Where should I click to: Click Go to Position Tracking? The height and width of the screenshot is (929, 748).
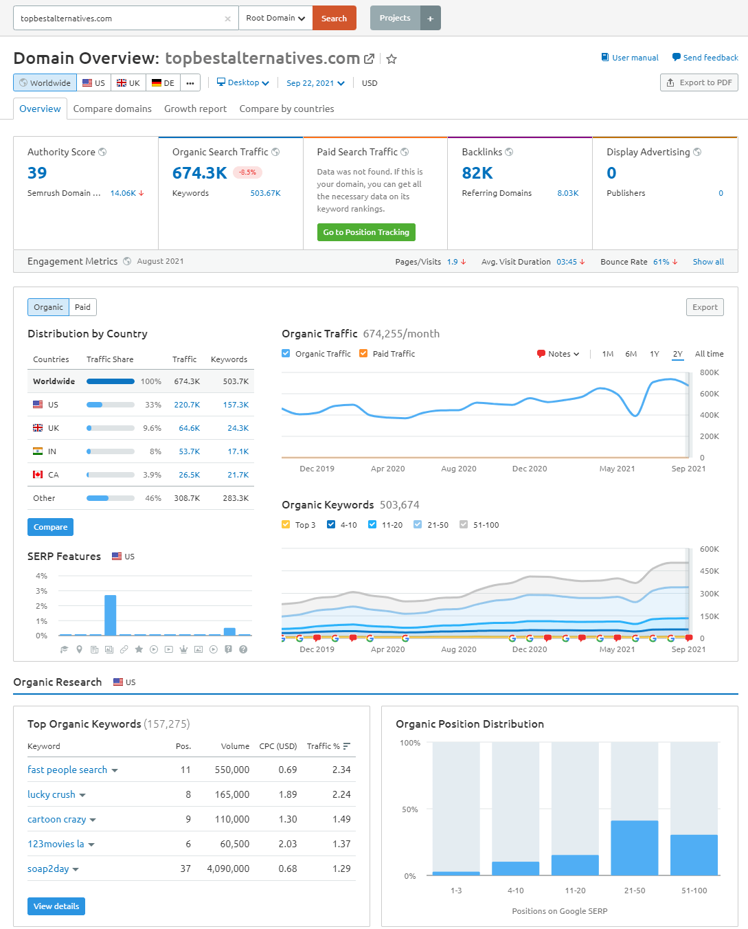click(x=366, y=232)
